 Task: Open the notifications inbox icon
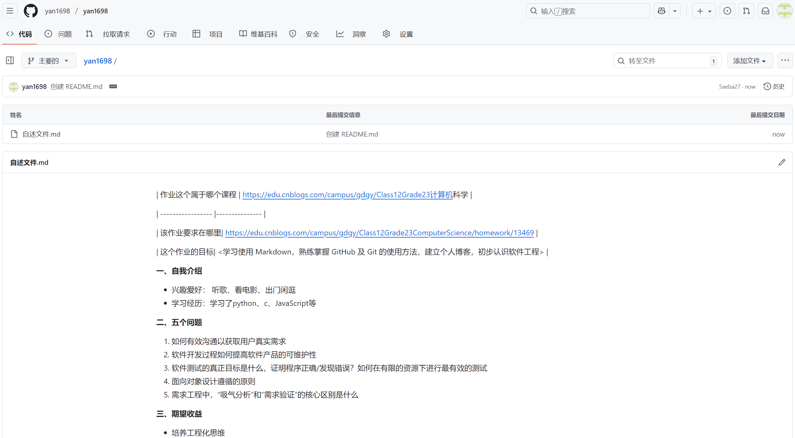pos(765,11)
